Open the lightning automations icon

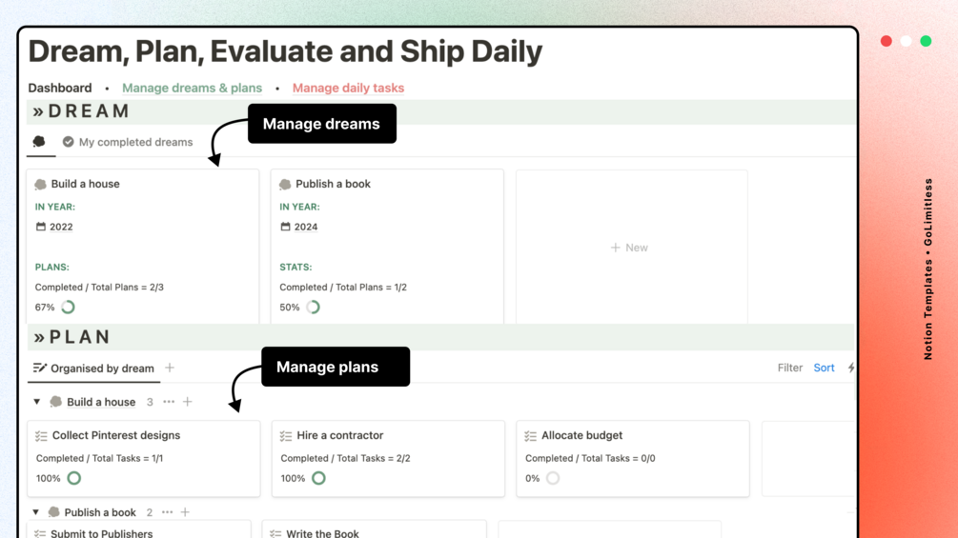851,368
